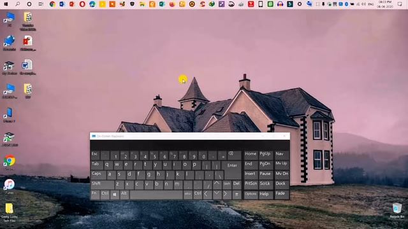
Task: Click the Home key
Action: point(251,155)
